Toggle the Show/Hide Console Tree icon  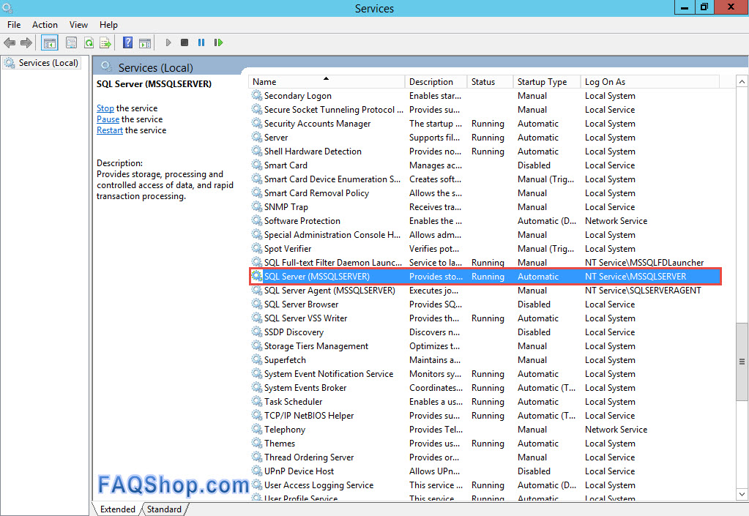(x=49, y=42)
